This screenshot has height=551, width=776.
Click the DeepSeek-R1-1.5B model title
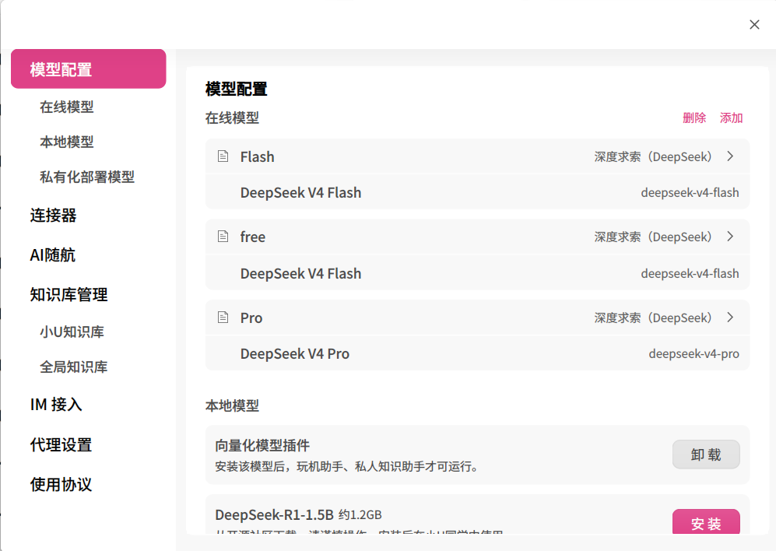click(274, 515)
